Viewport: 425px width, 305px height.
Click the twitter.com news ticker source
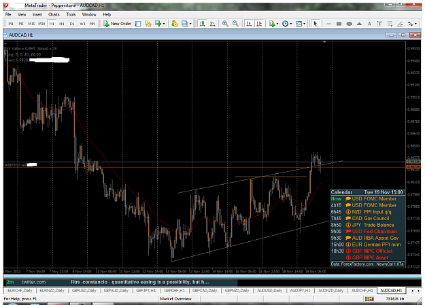(34, 283)
